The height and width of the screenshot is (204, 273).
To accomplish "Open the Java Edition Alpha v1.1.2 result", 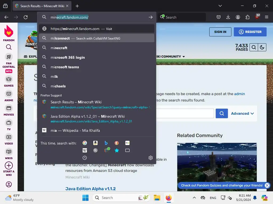I will point(91,189).
